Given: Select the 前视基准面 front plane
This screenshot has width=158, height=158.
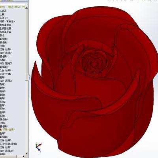Looking at the screenshot, I should (x=6, y=25).
